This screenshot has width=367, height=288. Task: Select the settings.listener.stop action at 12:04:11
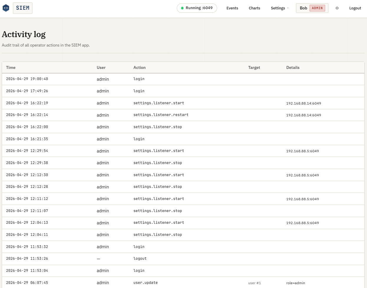(158, 235)
